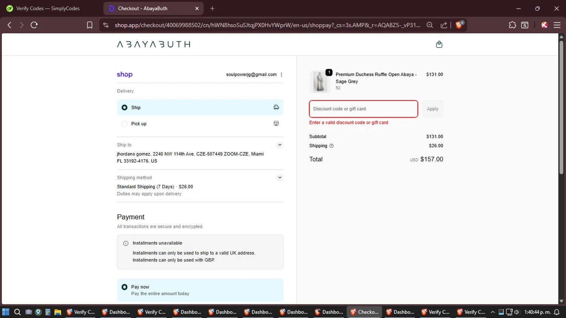Viewport: 566px width, 318px height.
Task: Click the Standard Shipping (7 Days) text
Action: (x=146, y=187)
